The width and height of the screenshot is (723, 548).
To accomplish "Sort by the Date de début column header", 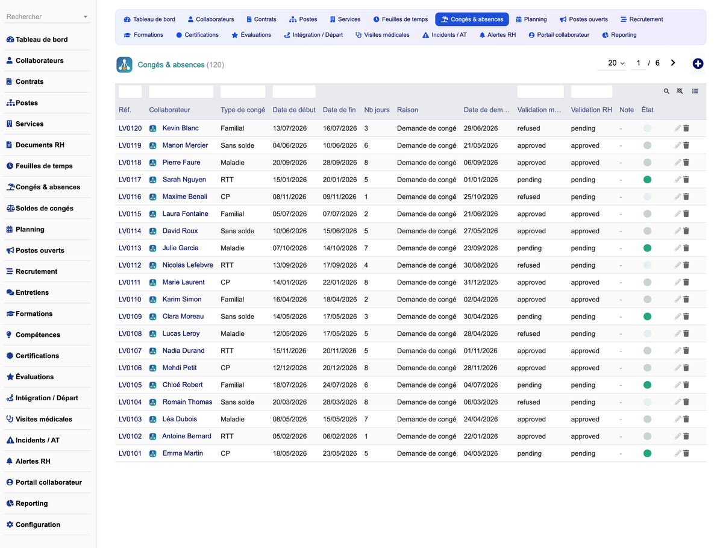I will pyautogui.click(x=294, y=110).
